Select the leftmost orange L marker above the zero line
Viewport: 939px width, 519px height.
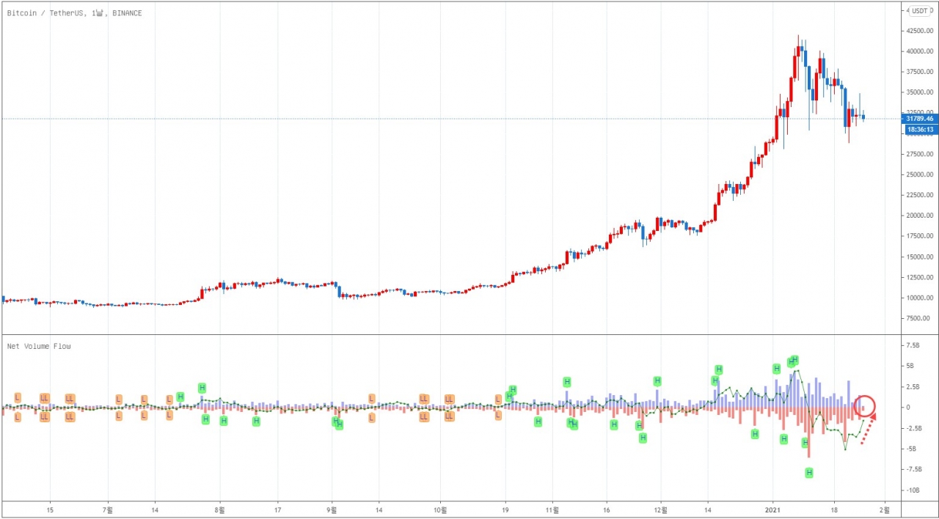pyautogui.click(x=18, y=397)
